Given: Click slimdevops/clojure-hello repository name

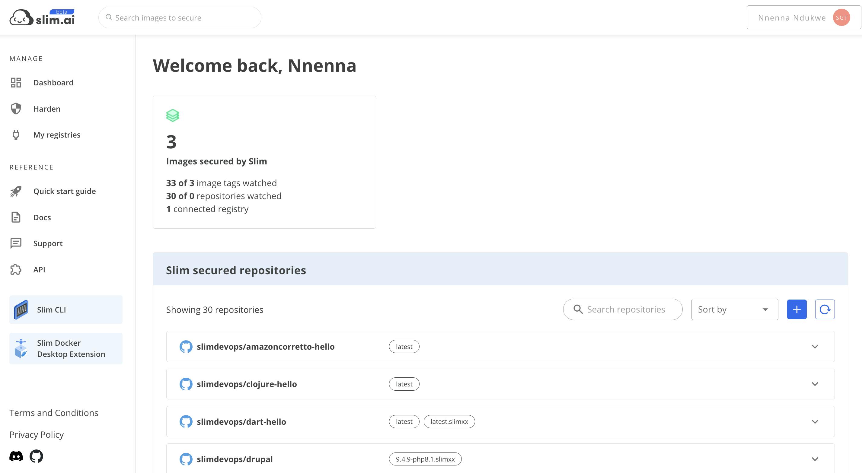Looking at the screenshot, I should coord(247,384).
